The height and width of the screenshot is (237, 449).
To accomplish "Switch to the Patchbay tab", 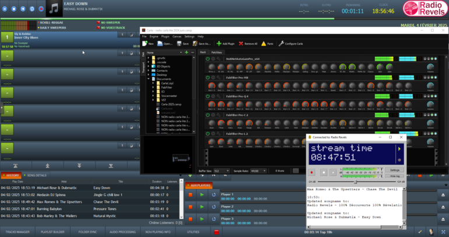I will pos(217,52).
